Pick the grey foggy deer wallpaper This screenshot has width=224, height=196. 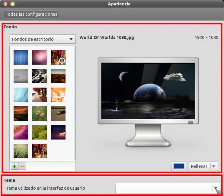coord(21,76)
